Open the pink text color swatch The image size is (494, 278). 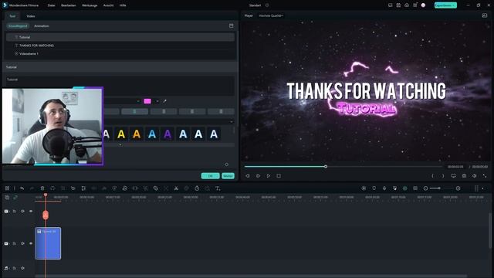(147, 101)
